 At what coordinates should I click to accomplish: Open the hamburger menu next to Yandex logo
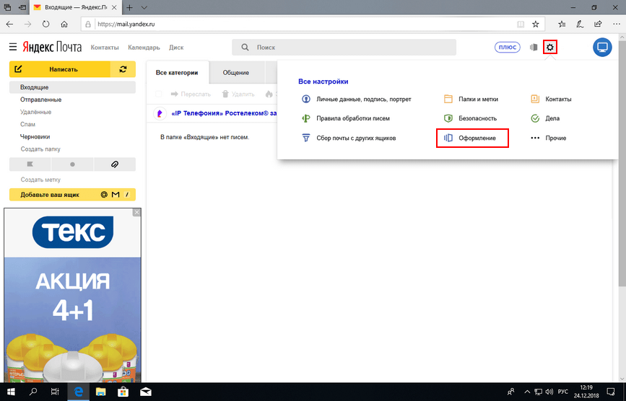click(x=13, y=47)
